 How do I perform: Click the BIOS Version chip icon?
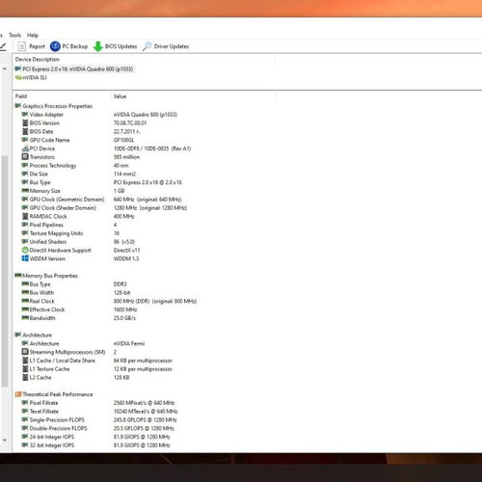coord(25,122)
